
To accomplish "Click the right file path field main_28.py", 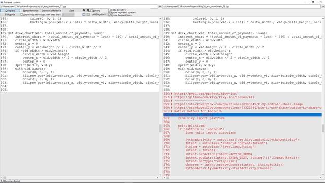I will (242, 7).
